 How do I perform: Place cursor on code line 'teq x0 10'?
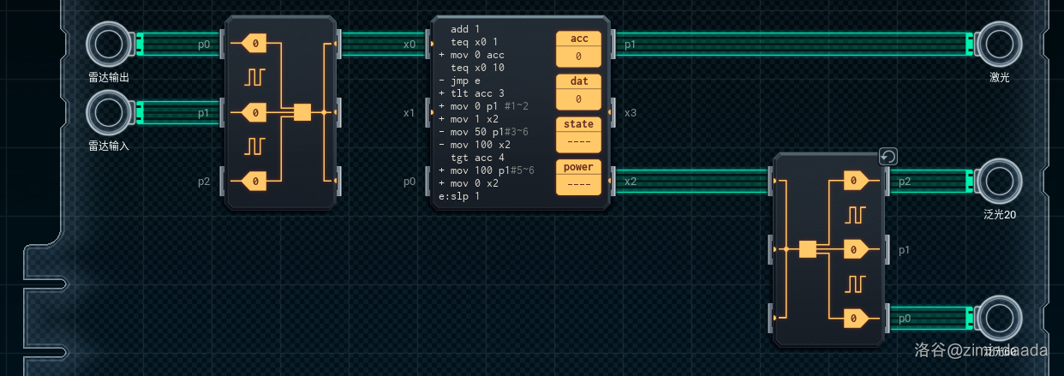coord(477,68)
